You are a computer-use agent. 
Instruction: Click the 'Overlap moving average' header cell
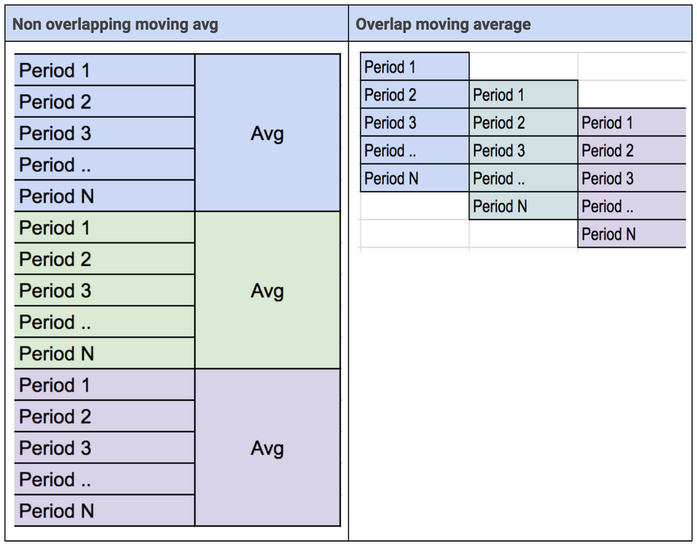click(x=520, y=24)
